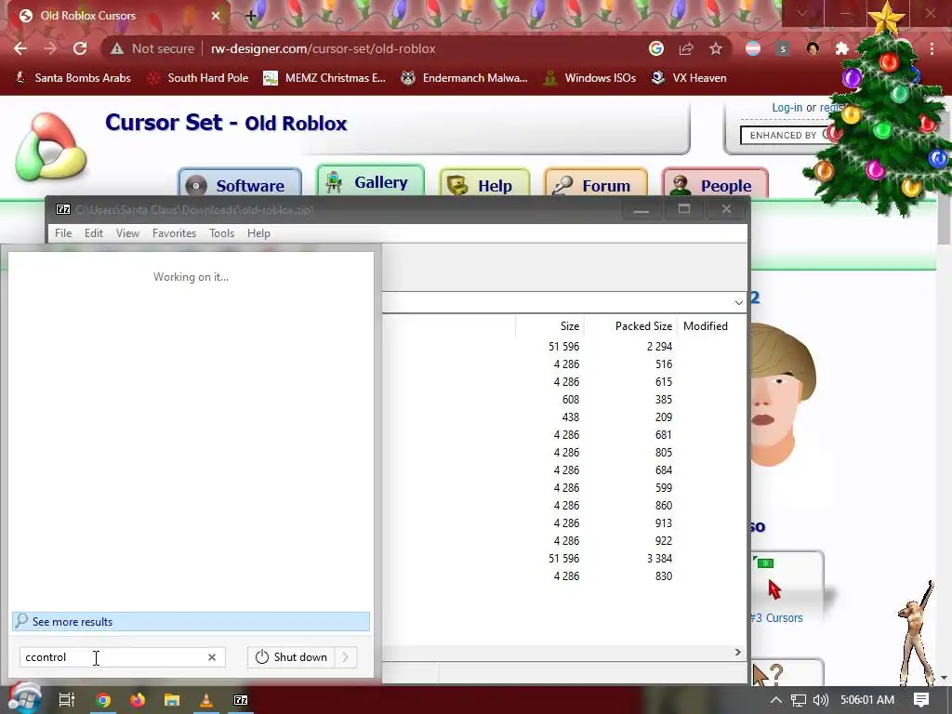Screen dimensions: 952x714
Task: Open 7-Zip Favorites menu
Action: pos(174,233)
